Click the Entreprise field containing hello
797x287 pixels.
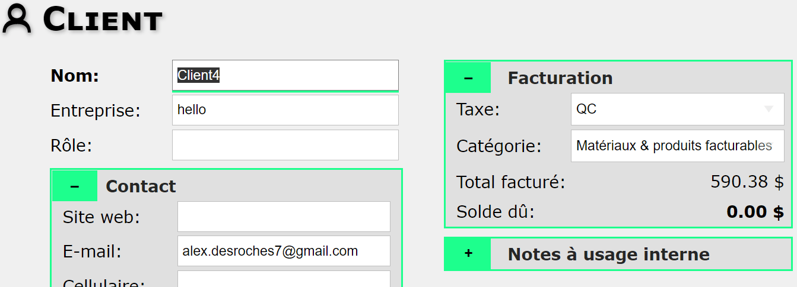285,110
